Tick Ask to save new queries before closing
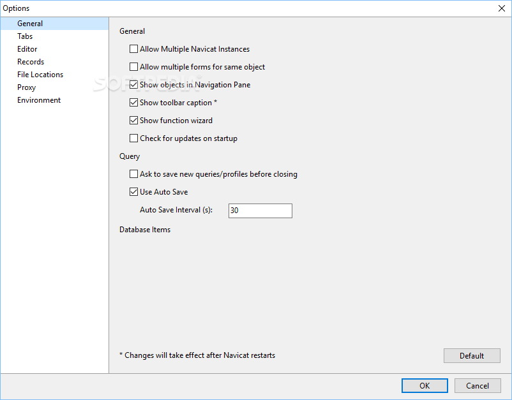This screenshot has height=400, width=512. point(134,174)
